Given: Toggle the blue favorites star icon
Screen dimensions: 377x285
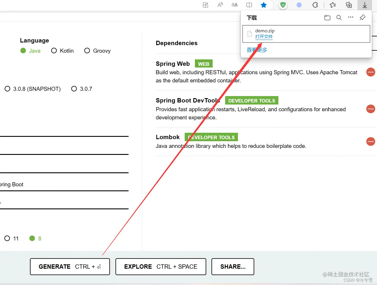Looking at the screenshot, I should point(264,5).
